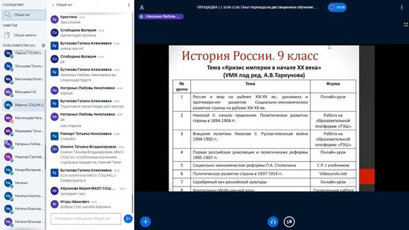The height and width of the screenshot is (230, 409).
Task: Click the talking indicator Нагорных Любовь
Action: (x=161, y=17)
